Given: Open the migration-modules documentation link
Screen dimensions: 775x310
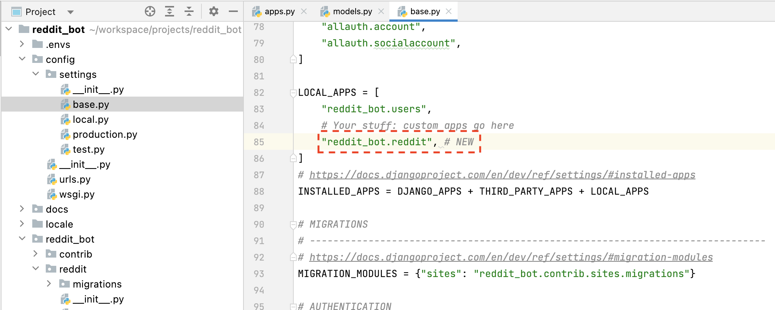Looking at the screenshot, I should coord(511,257).
